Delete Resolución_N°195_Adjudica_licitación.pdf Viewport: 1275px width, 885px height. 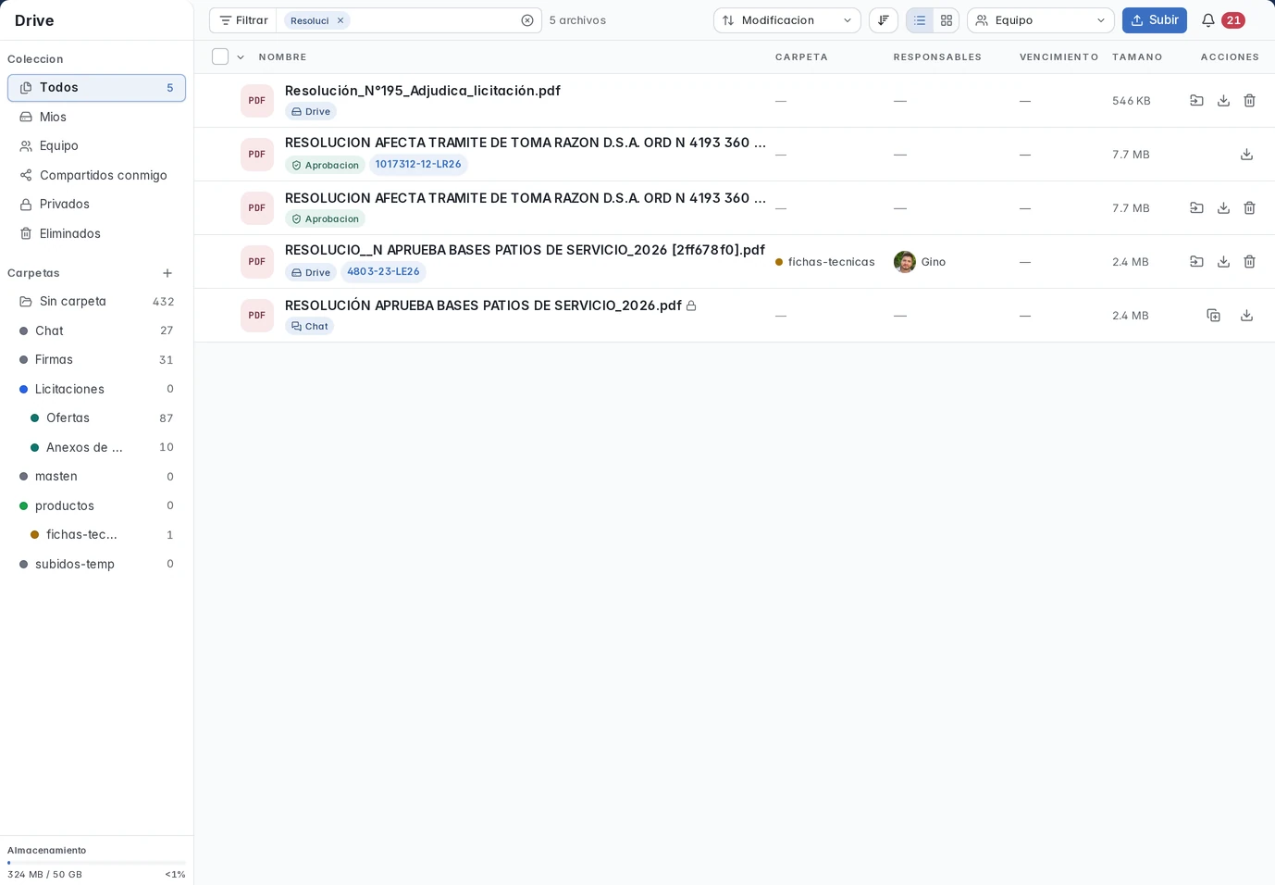[x=1249, y=100]
